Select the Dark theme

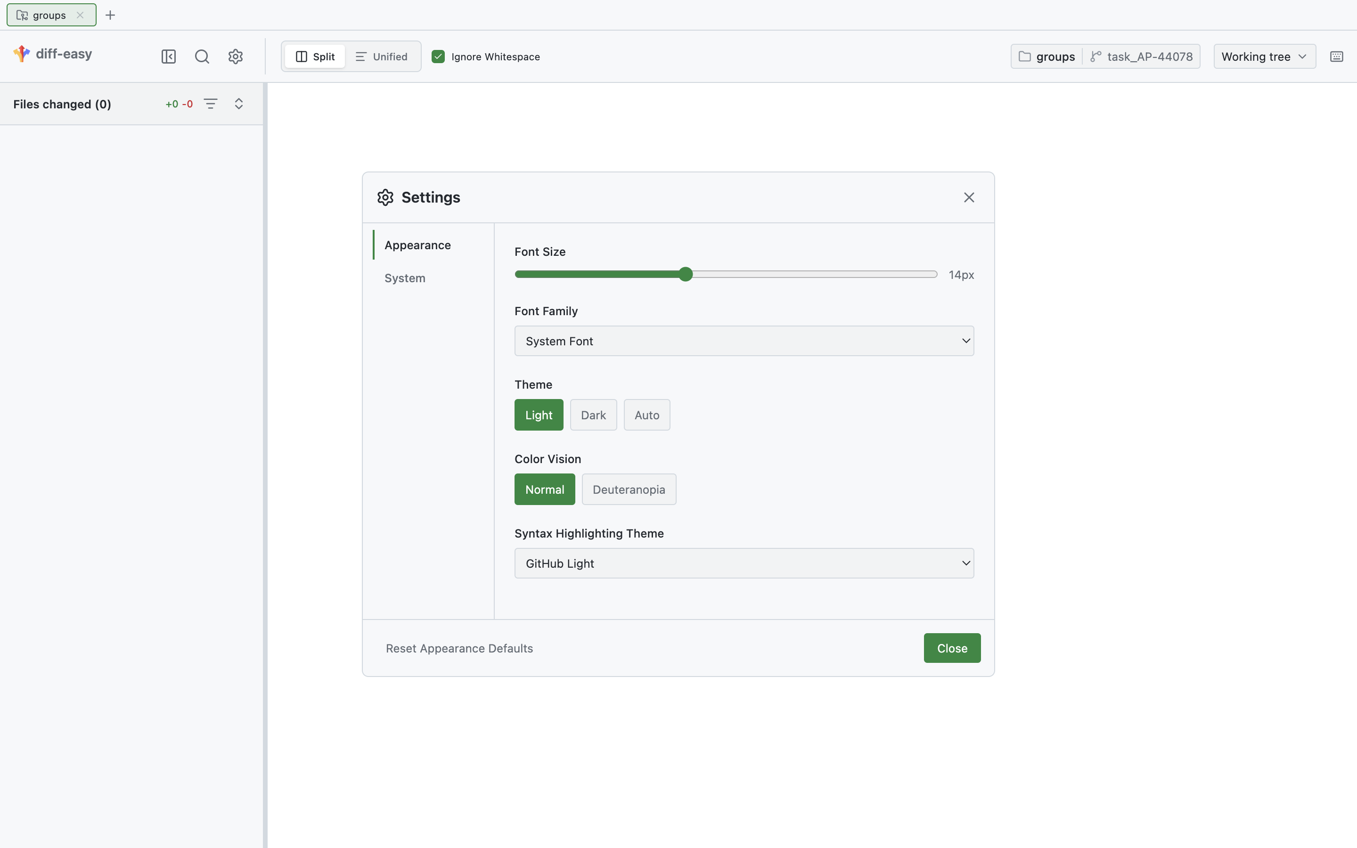[593, 415]
